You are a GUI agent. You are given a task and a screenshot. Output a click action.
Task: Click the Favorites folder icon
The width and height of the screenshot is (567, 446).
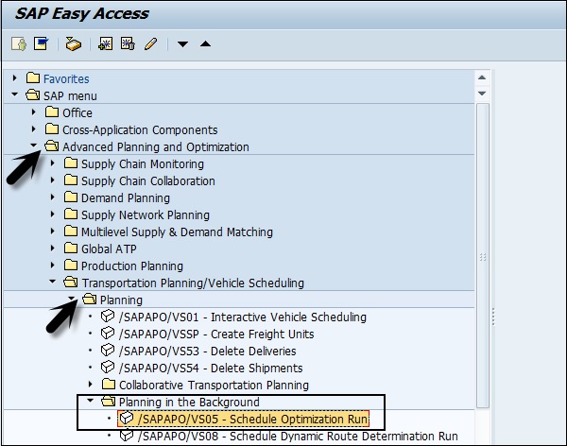click(33, 78)
